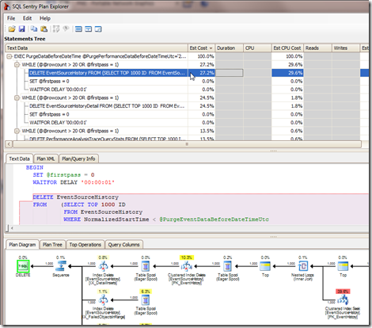Select the Top operator right of Nested Loops
This screenshot has height=328, width=372.
click(343, 266)
